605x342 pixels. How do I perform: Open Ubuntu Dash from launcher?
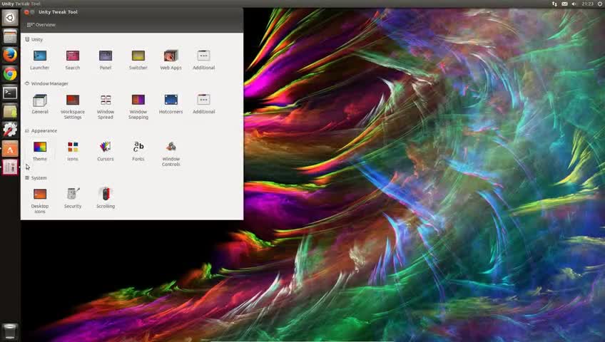point(10,17)
